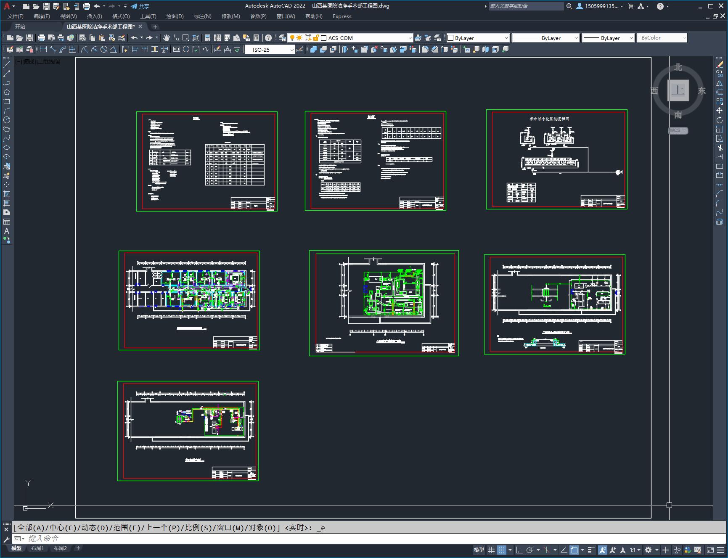
Task: Open the 文件(F) menu
Action: coord(16,16)
